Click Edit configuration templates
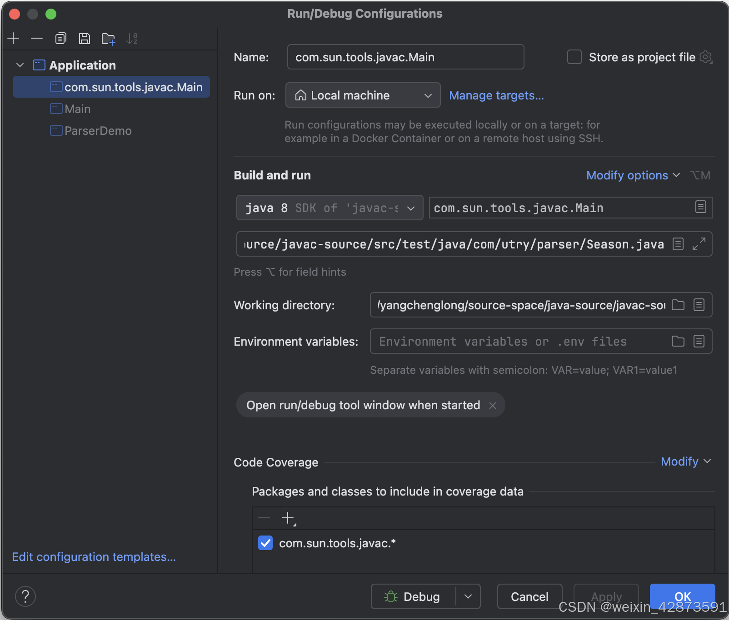The width and height of the screenshot is (729, 620). coord(94,557)
